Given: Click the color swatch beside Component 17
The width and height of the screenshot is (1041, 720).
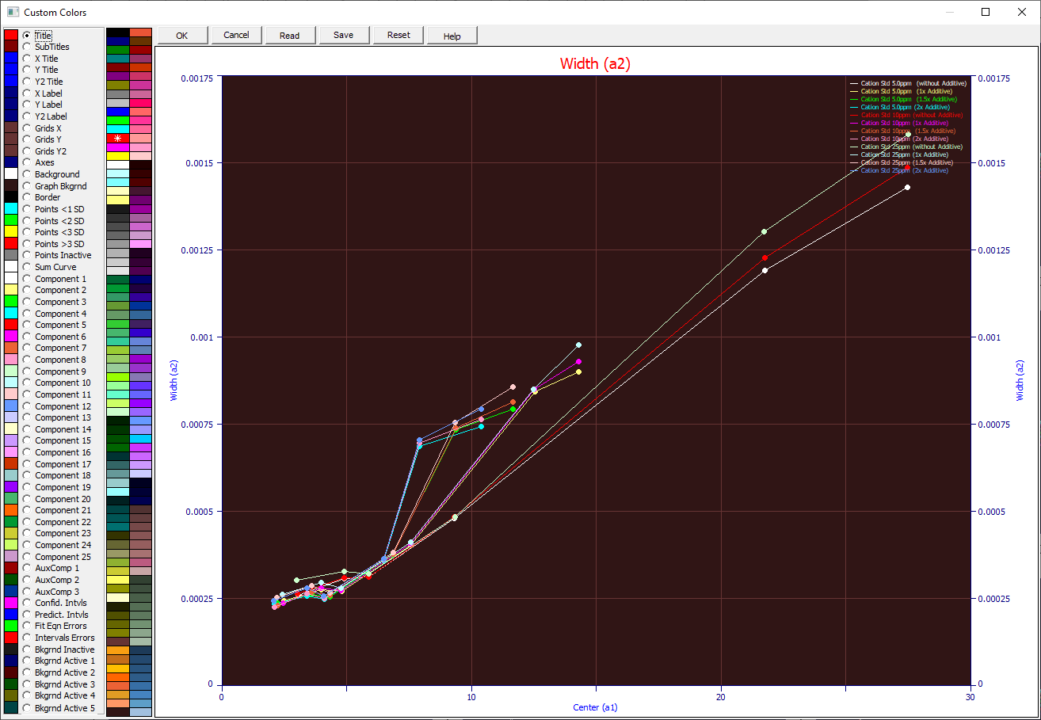Looking at the screenshot, I should click(x=11, y=464).
